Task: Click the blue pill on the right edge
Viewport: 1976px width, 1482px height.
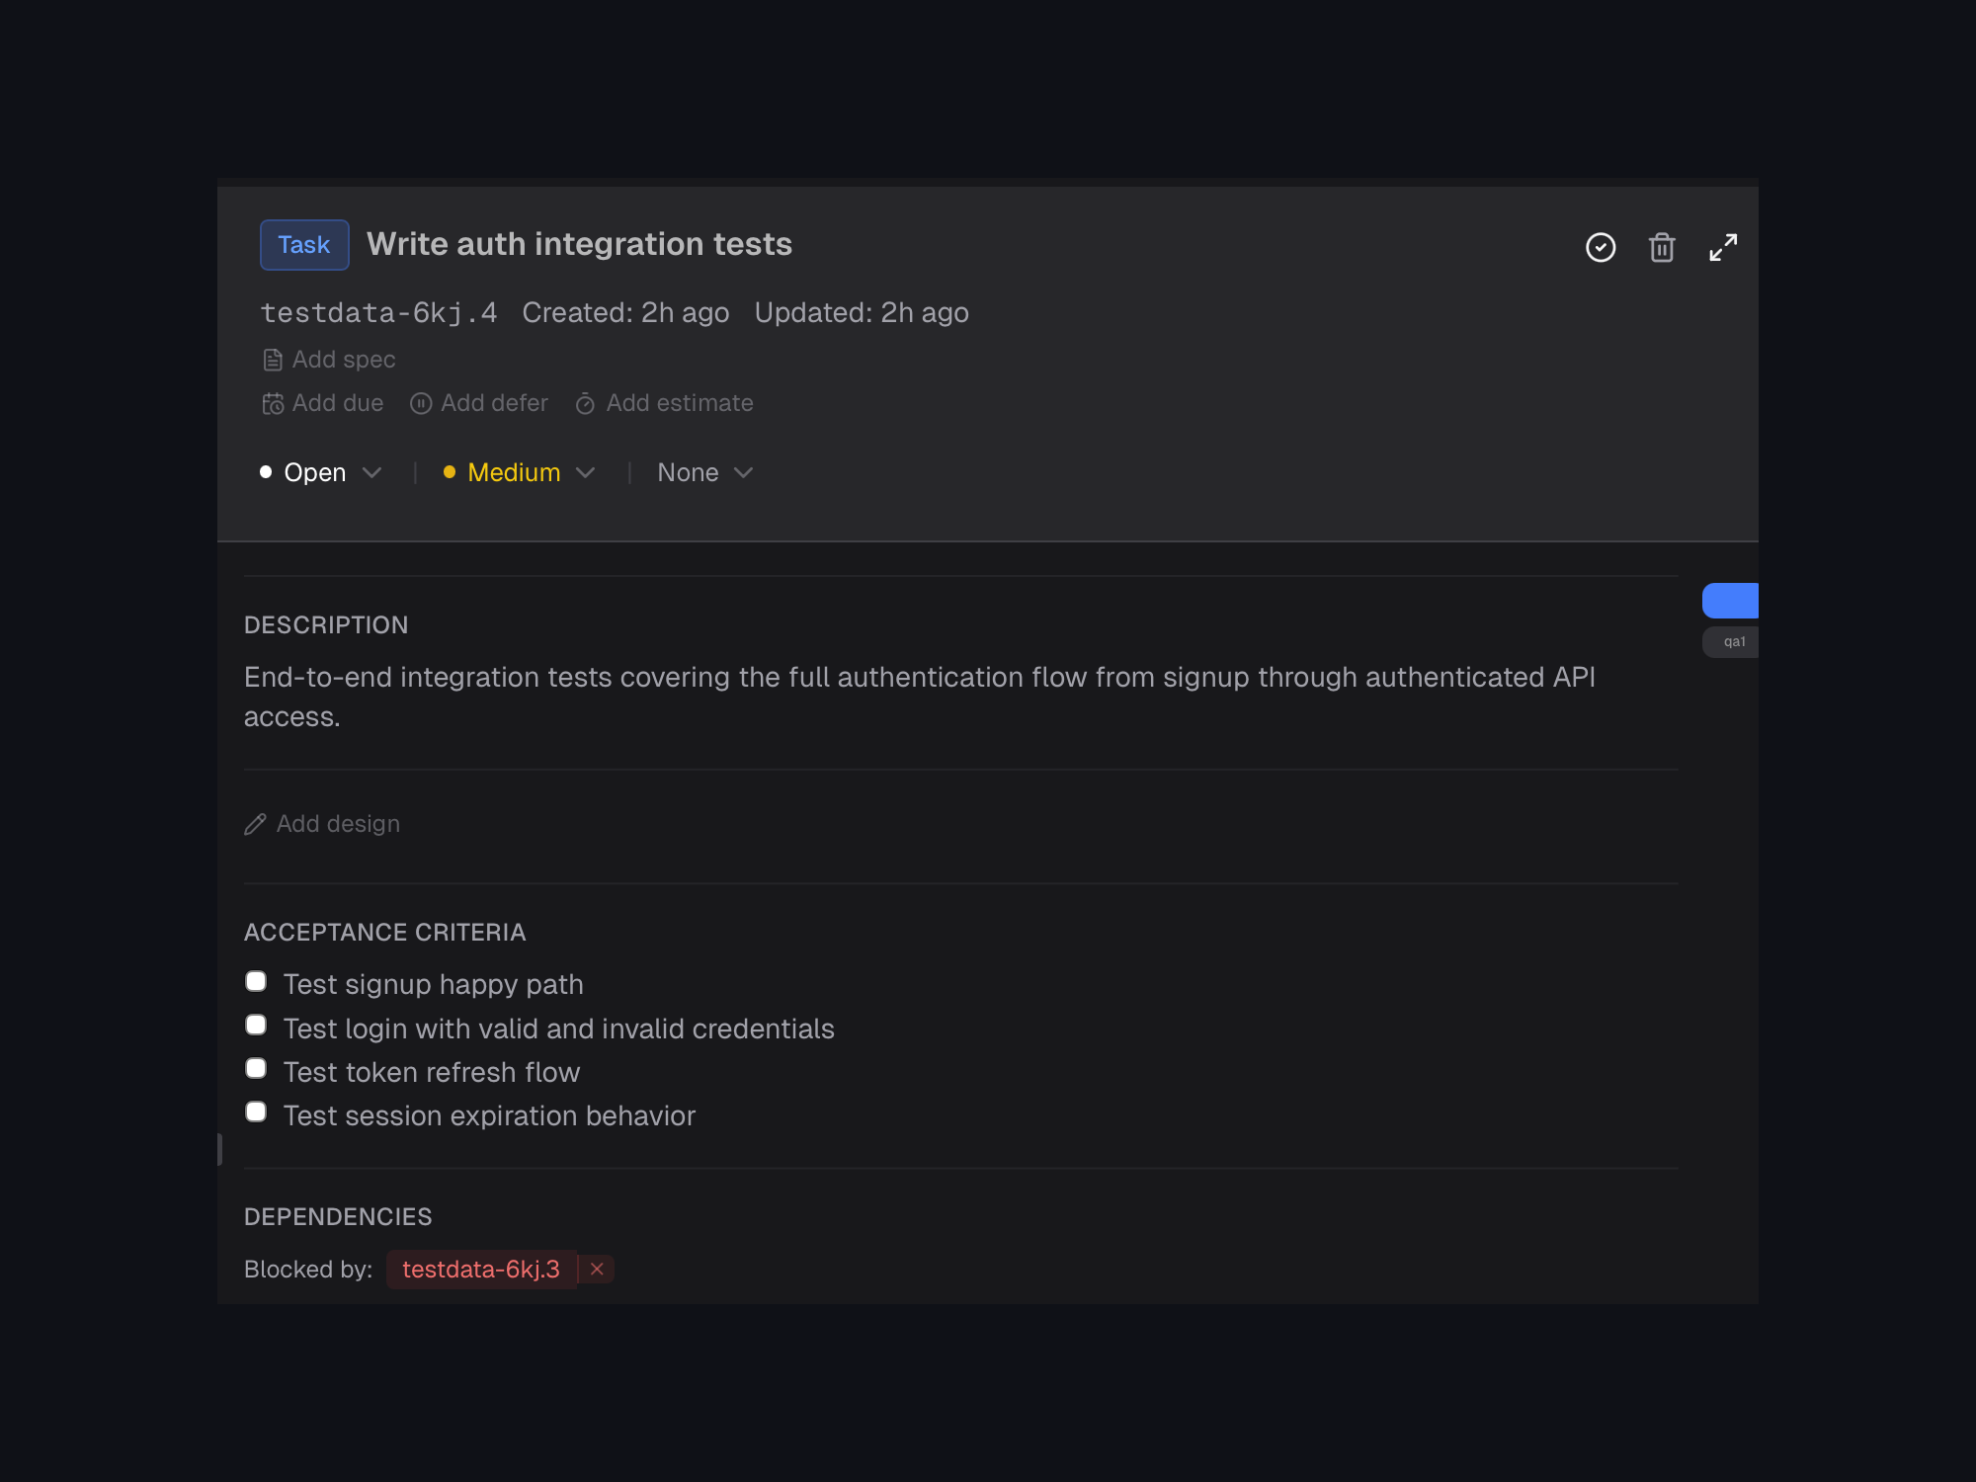Action: point(1731,600)
